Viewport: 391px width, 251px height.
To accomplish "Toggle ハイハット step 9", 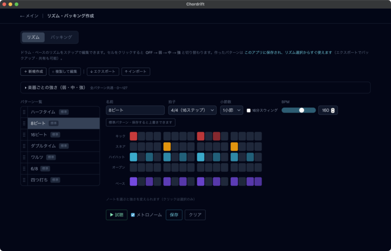I will coord(201,157).
